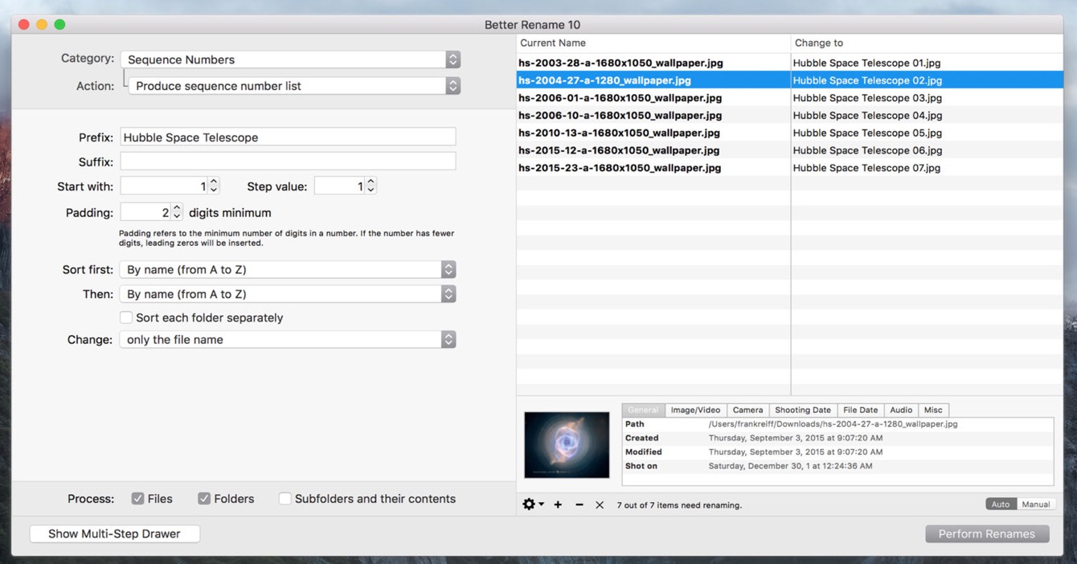This screenshot has width=1077, height=564.
Task: Add files with the plus icon
Action: 558,505
